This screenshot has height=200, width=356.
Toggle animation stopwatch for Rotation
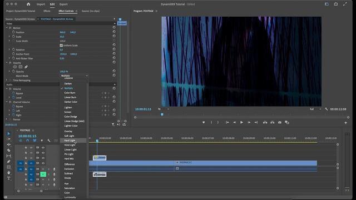pos(13,49)
